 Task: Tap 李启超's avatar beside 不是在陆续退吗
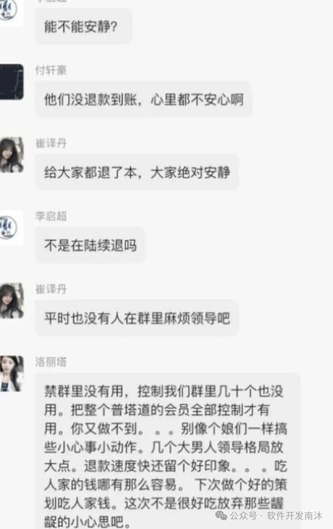point(11,228)
